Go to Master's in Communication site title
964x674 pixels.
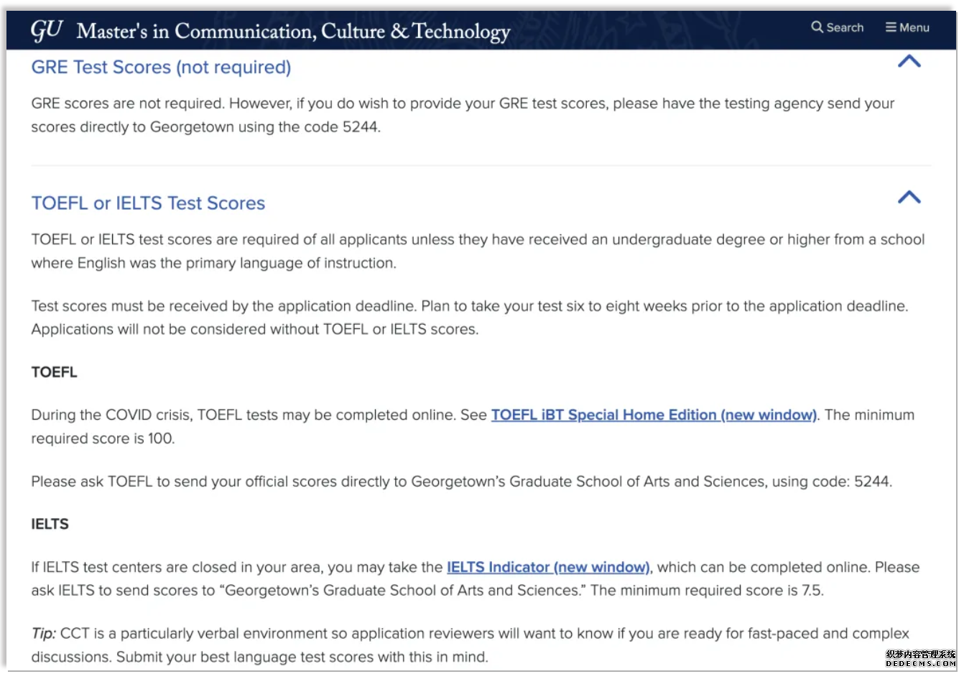pyautogui.click(x=293, y=32)
